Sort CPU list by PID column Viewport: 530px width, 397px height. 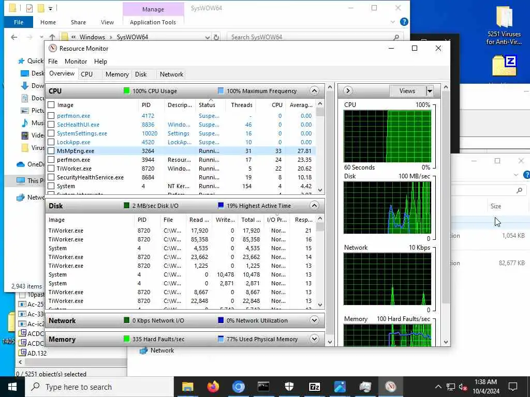coord(146,105)
